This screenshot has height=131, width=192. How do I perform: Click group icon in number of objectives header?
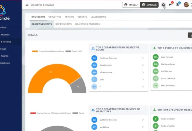click(x=93, y=110)
